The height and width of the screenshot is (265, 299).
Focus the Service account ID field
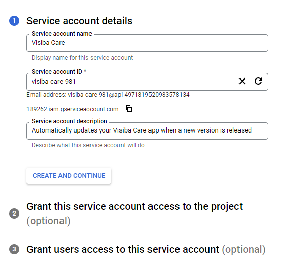tap(132, 82)
